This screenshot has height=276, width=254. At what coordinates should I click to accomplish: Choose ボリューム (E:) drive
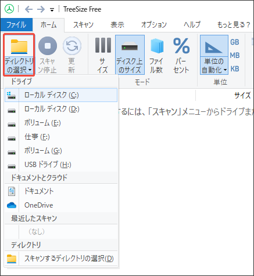pyautogui.click(x=61, y=123)
